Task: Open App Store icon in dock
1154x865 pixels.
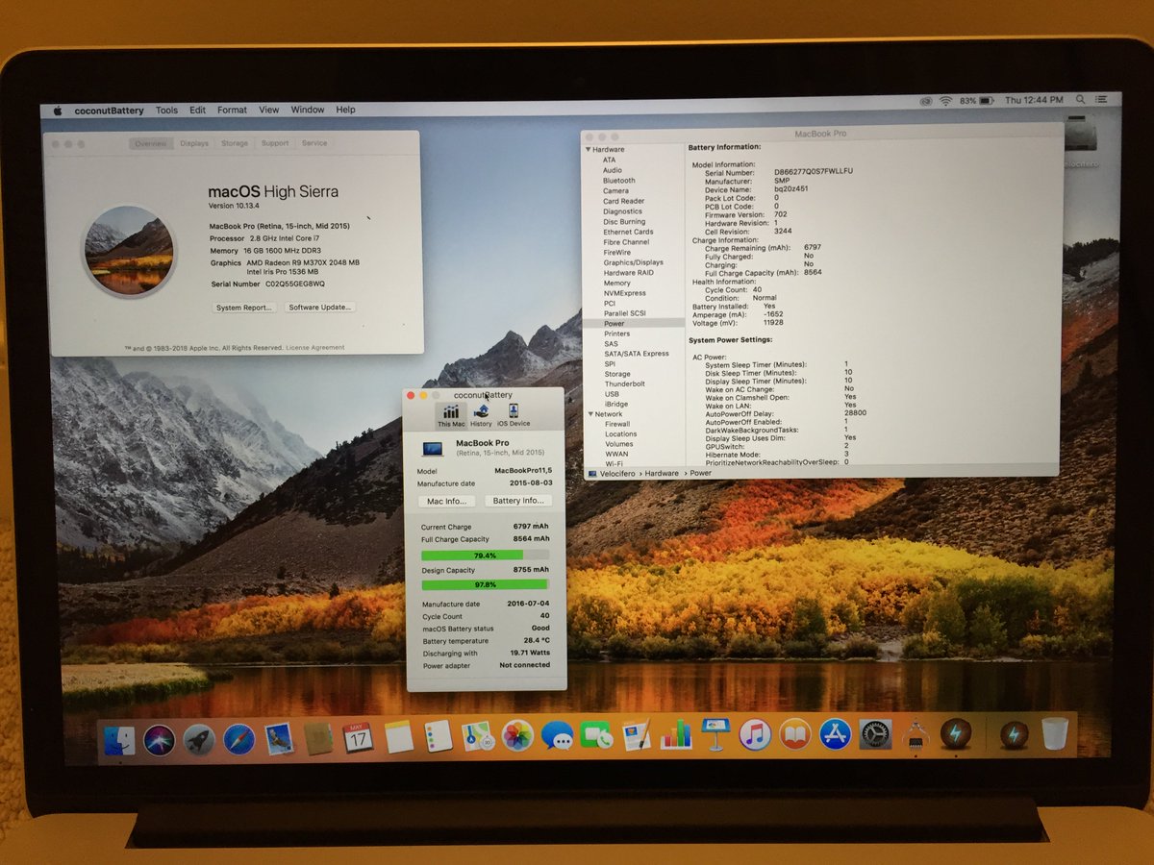Action: tap(835, 734)
